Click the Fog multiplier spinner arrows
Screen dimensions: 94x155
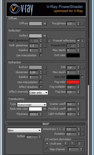coord(78,87)
